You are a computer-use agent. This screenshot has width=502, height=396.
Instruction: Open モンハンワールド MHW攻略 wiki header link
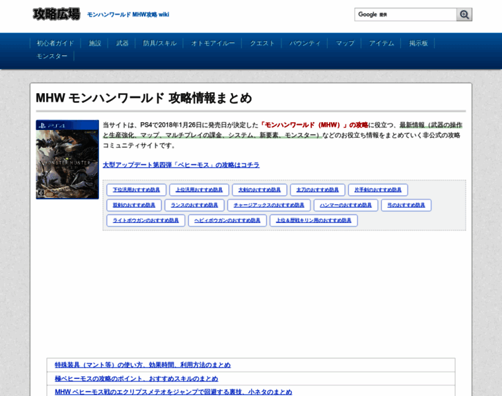click(x=128, y=15)
